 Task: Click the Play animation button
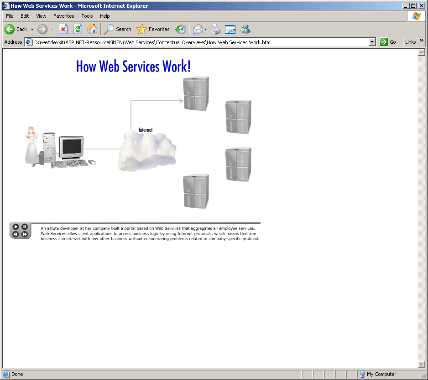pyautogui.click(x=16, y=226)
